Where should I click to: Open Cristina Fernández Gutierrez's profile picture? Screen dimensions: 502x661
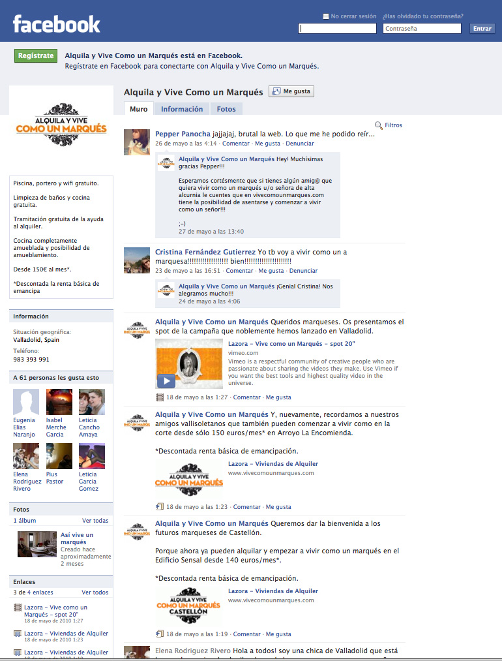click(x=137, y=260)
